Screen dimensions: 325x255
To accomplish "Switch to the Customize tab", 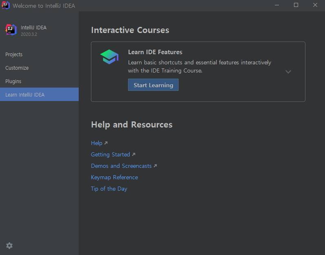I will pyautogui.click(x=40, y=68).
